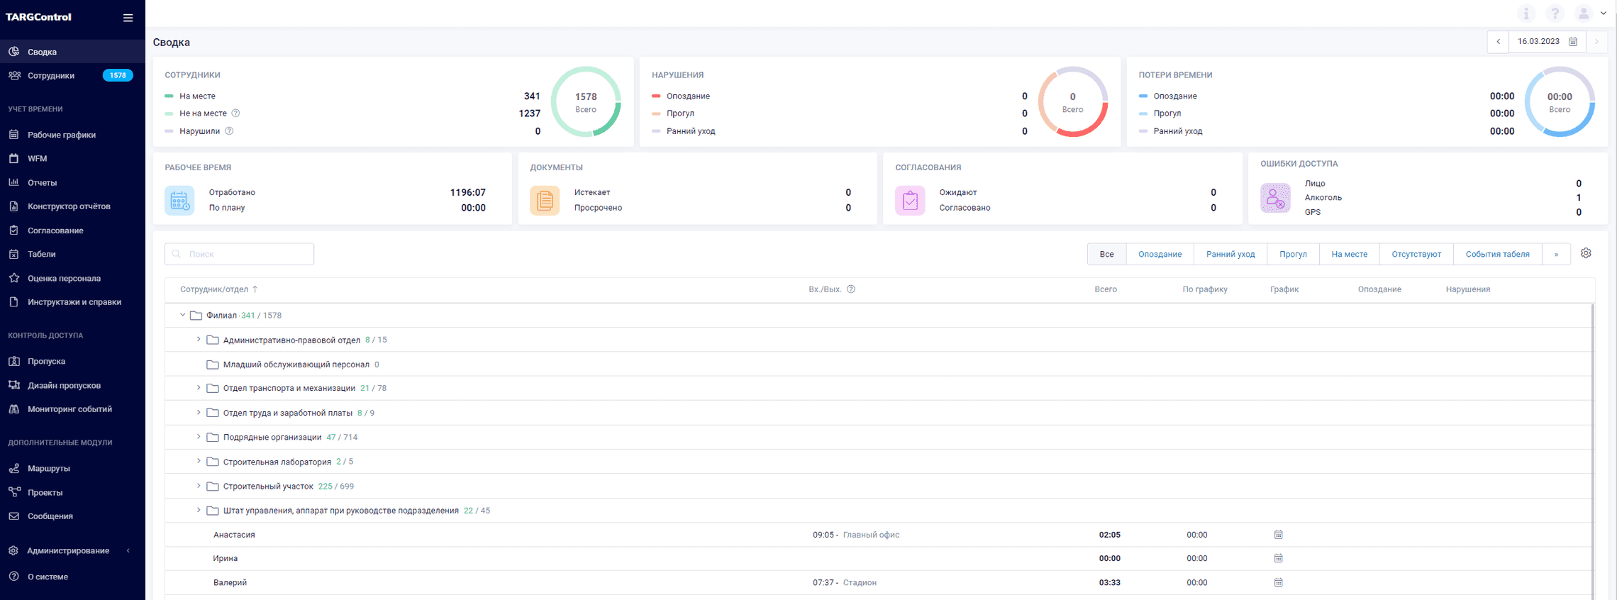
Task: Show more filter tabs with » button
Action: 1556,254
